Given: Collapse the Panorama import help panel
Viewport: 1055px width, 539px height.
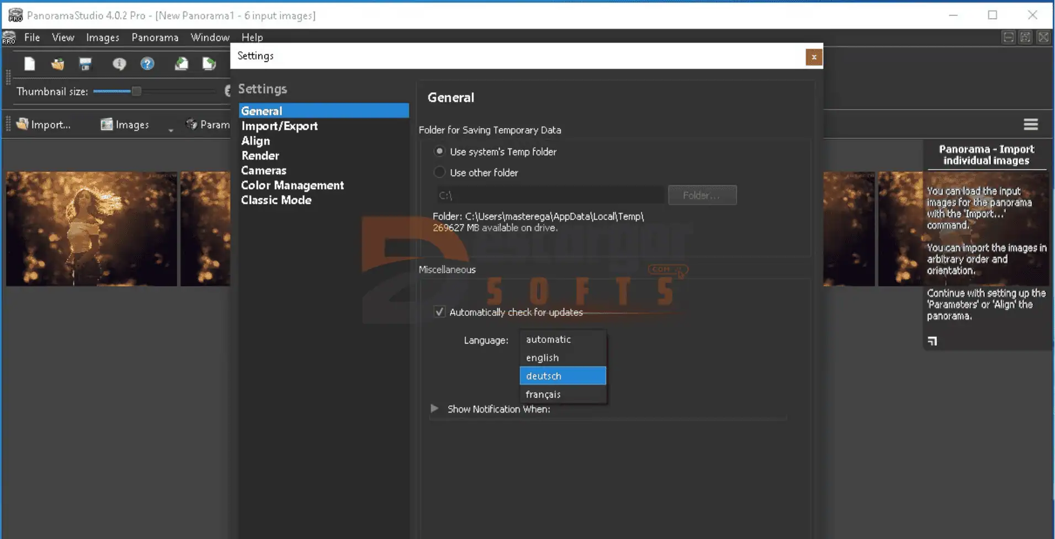Looking at the screenshot, I should 932,341.
